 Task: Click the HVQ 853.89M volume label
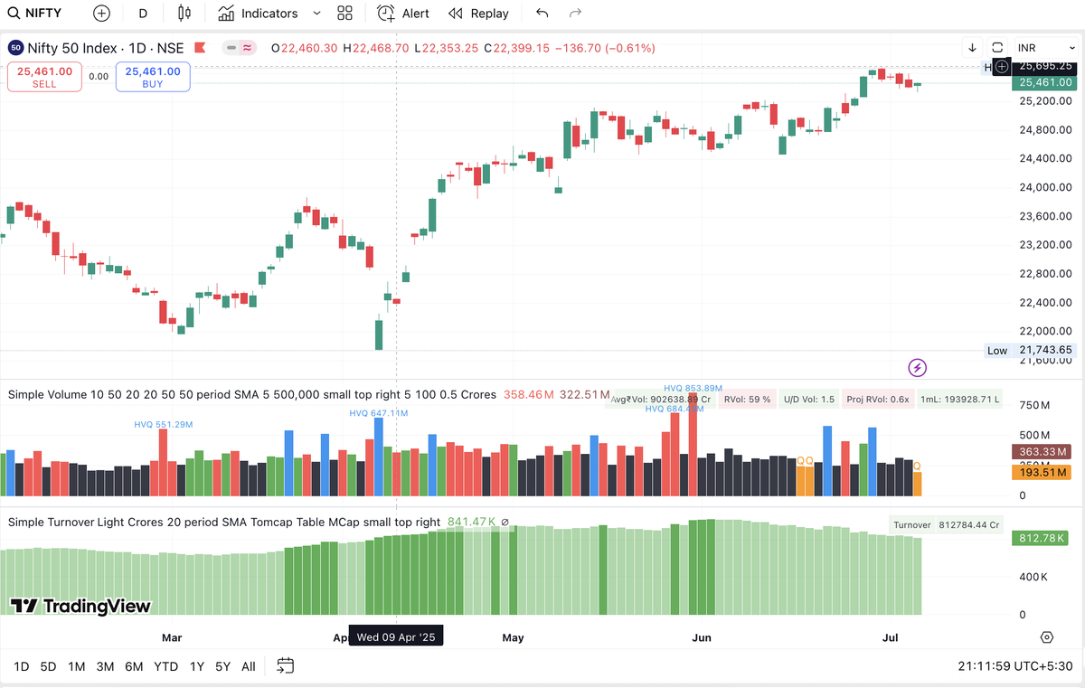[x=693, y=388]
